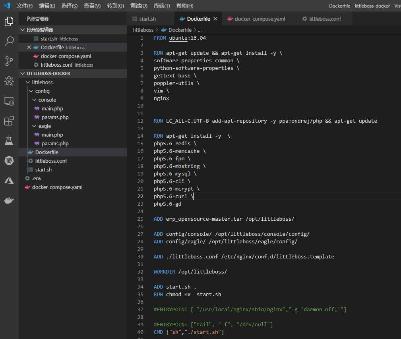This screenshot has height=339, width=401.
Task: Open the 帮助(H) menu
Action: pos(185,6)
